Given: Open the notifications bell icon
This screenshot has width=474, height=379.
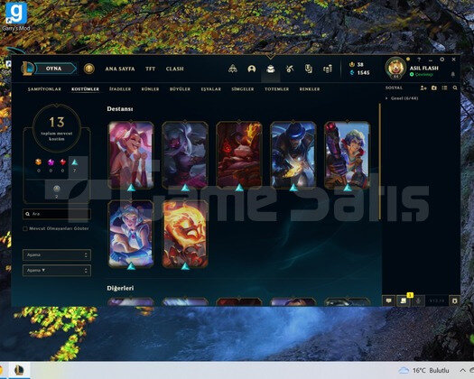Looking at the screenshot, I should [x=453, y=74].
